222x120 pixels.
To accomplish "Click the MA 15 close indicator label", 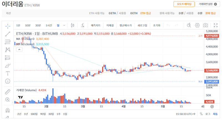I will (x=25, y=39).
